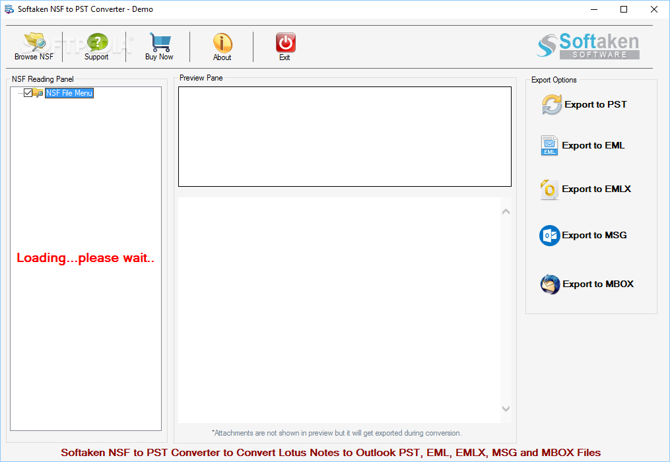The width and height of the screenshot is (670, 462).
Task: Click the attachments not shown note
Action: pyautogui.click(x=337, y=433)
